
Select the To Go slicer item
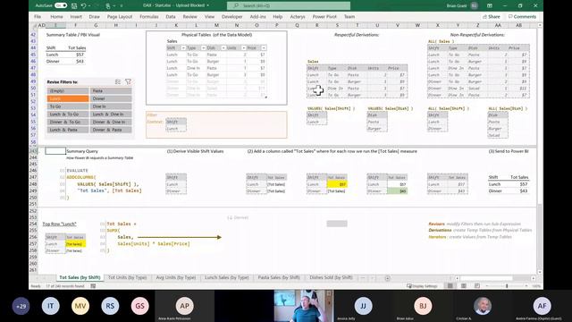pyautogui.click(x=68, y=106)
